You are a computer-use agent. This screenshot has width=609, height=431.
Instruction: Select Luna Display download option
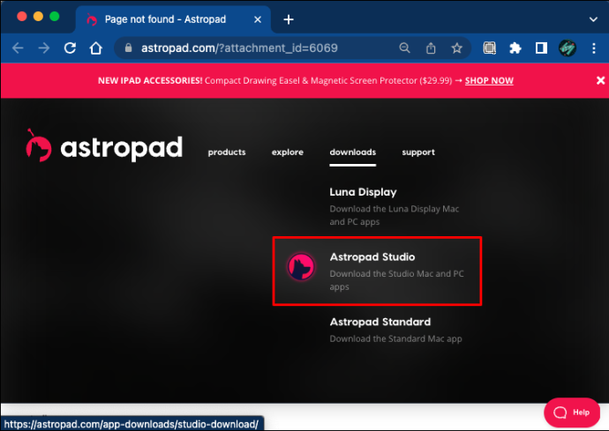tap(363, 192)
